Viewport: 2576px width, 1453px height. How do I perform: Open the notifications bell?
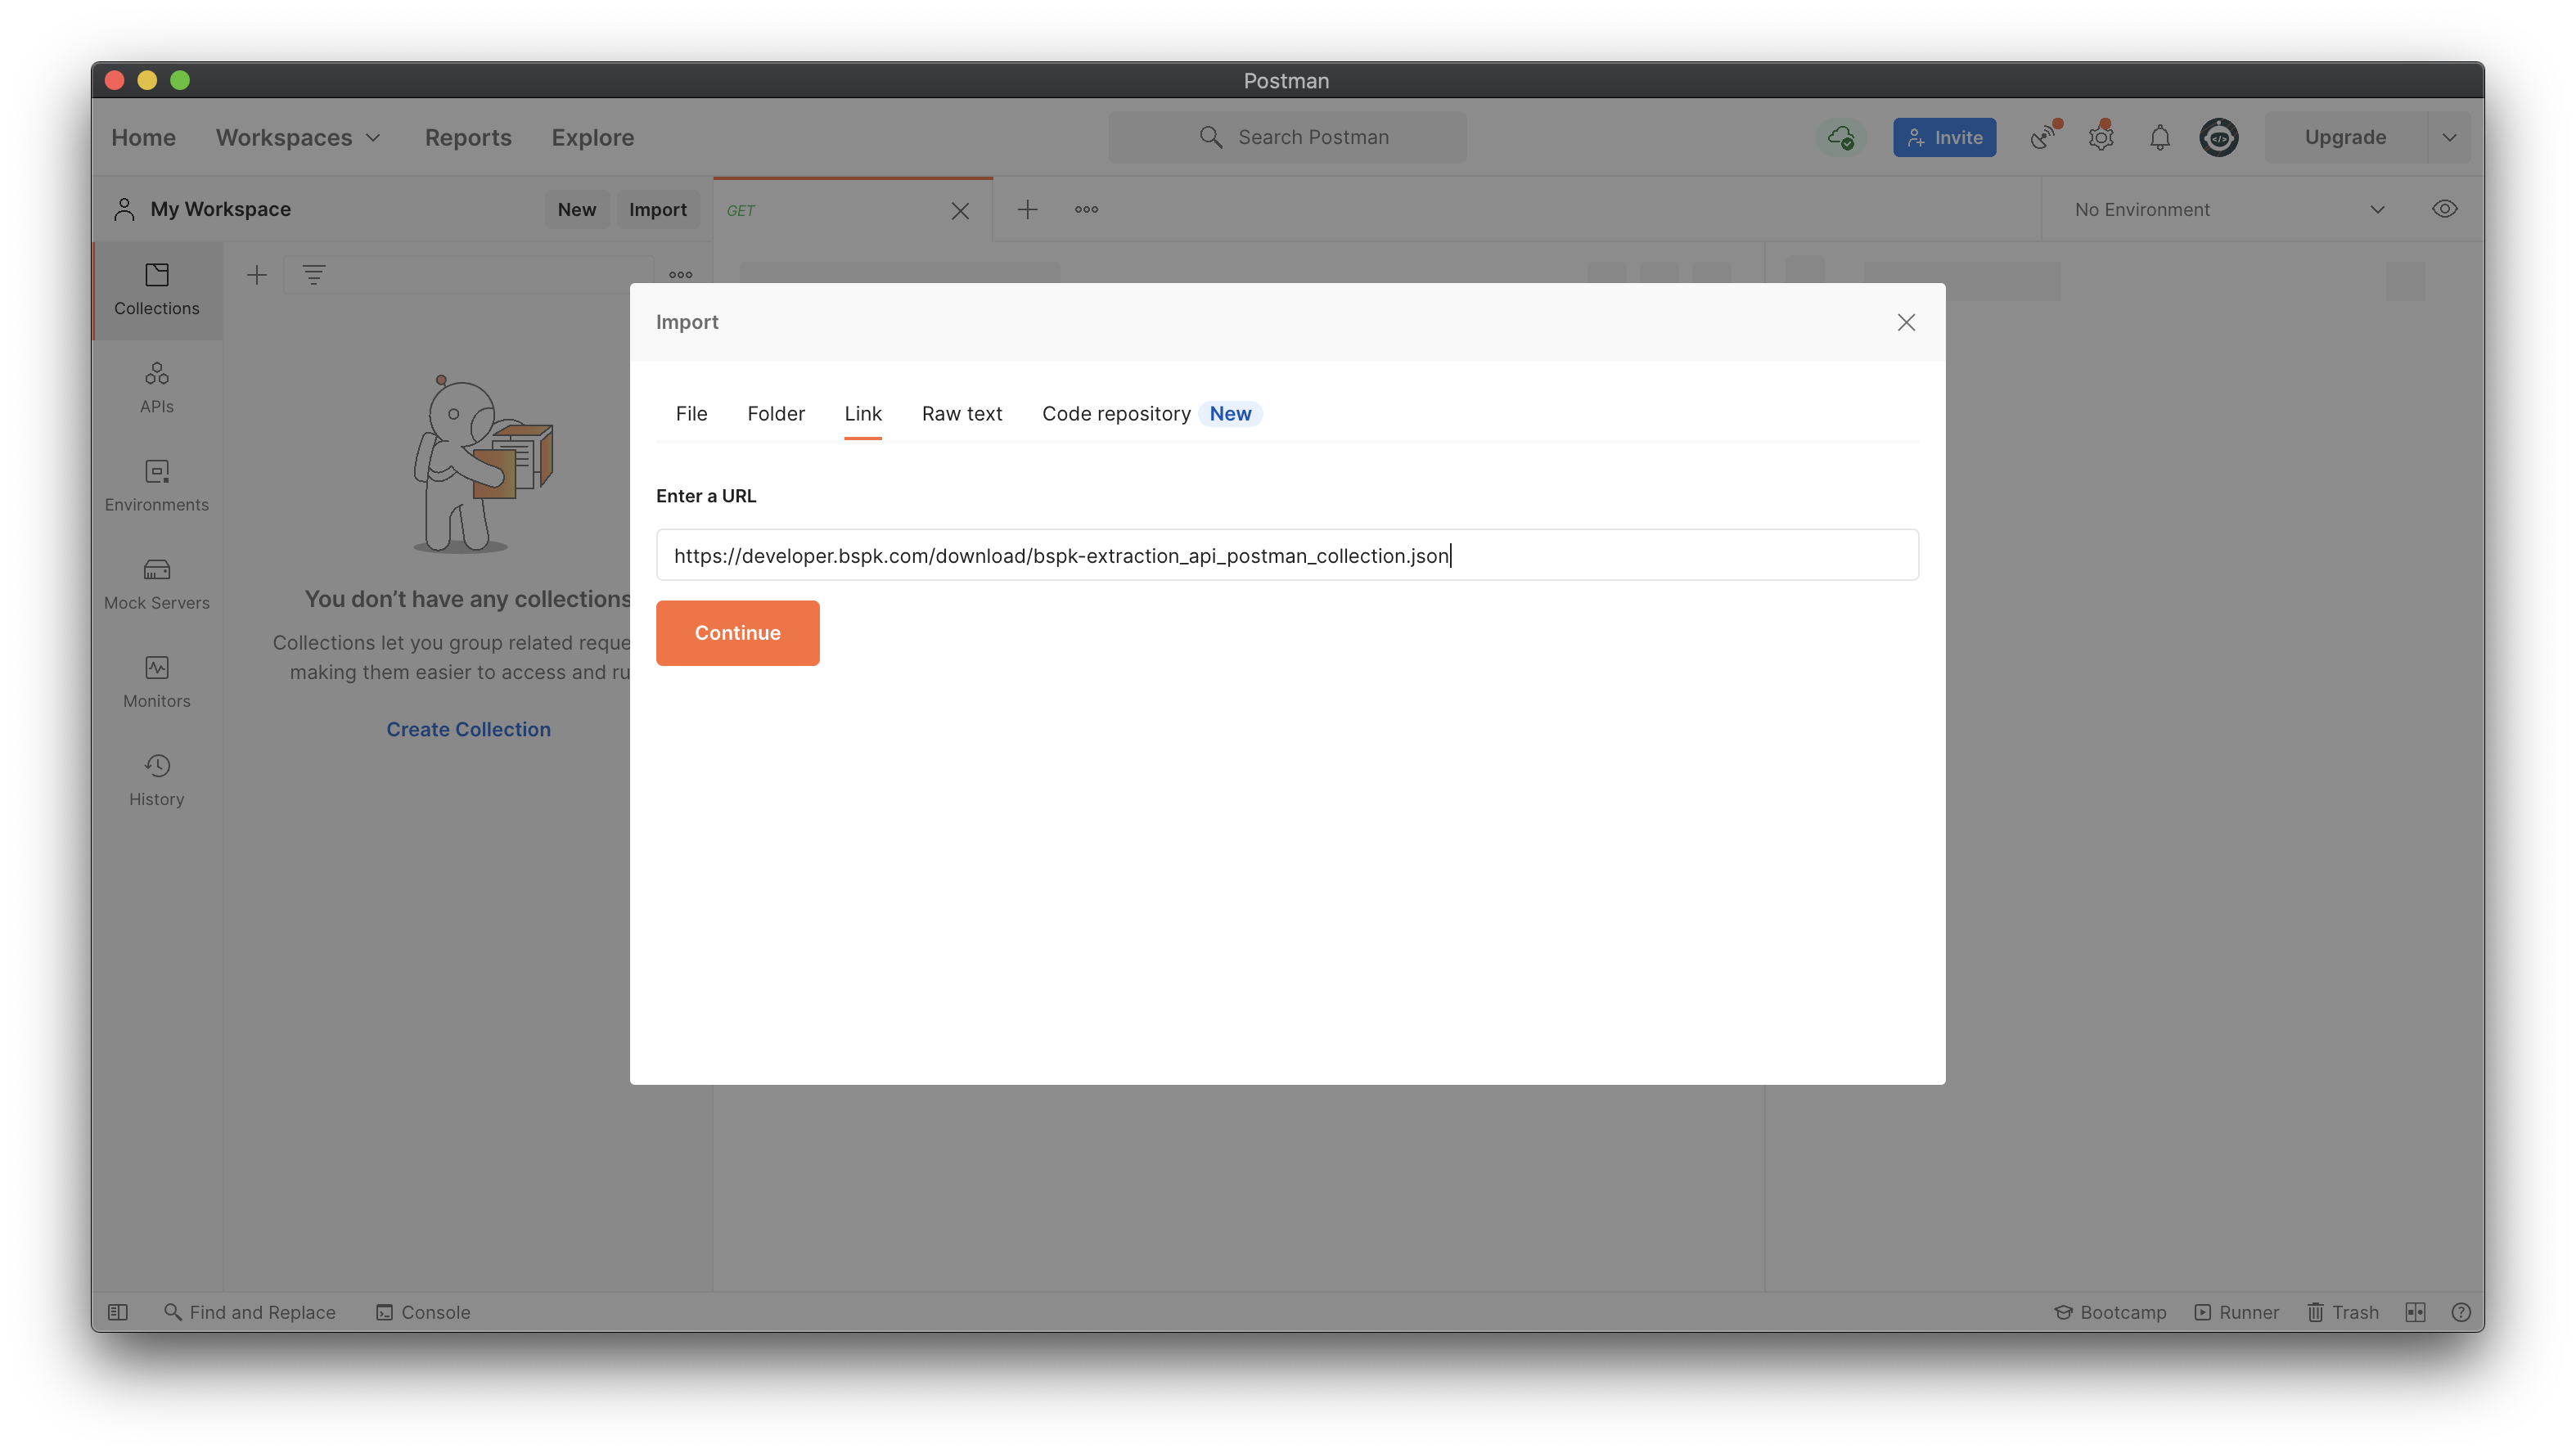pos(2160,137)
